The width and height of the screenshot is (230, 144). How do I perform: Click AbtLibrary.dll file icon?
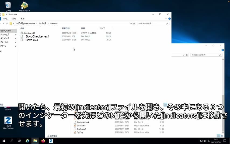pos(22,33)
